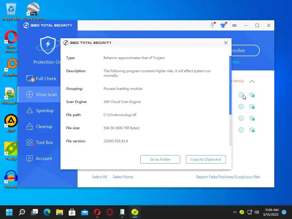The width and height of the screenshot is (292, 219).
Task: Open Mail app from taskbar
Action: click(85, 212)
